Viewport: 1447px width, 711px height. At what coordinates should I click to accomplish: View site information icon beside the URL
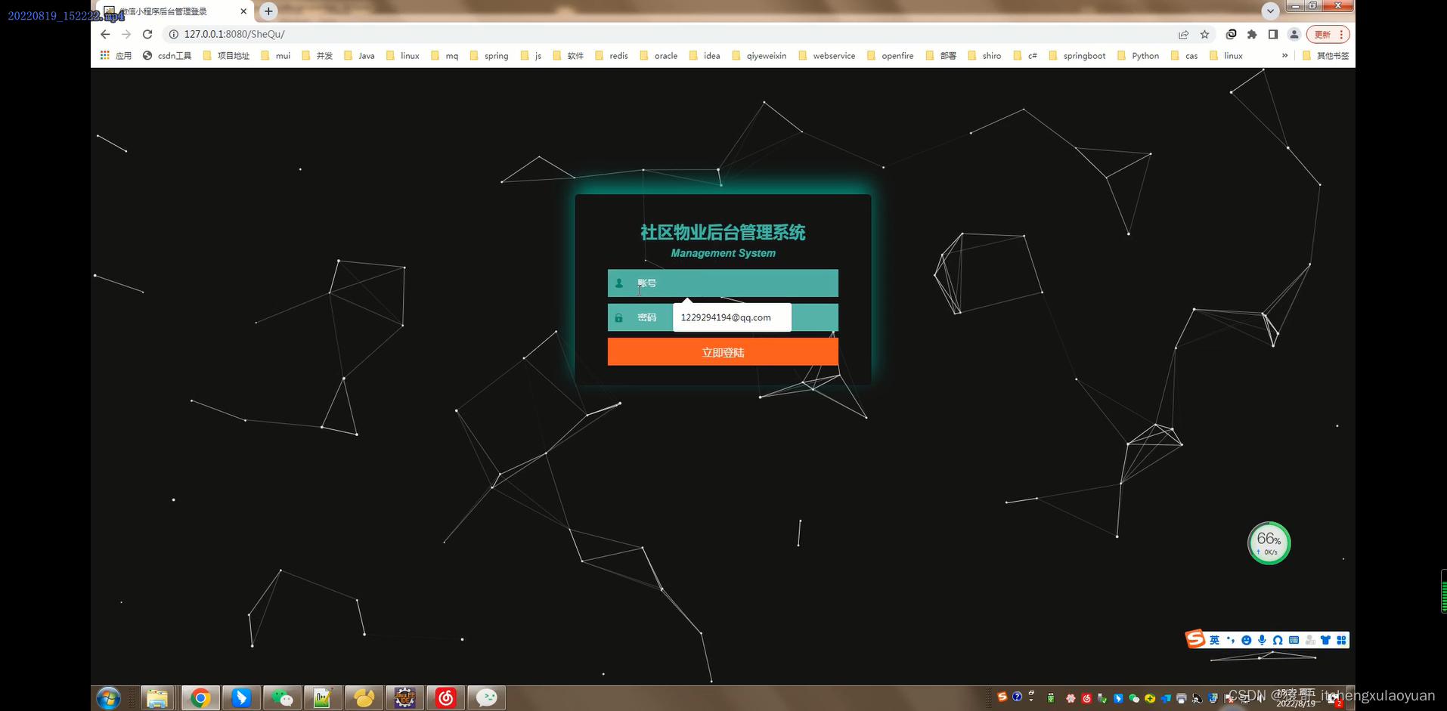point(173,34)
